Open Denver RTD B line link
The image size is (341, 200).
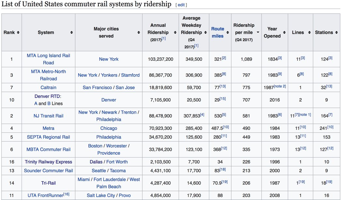[x=49, y=104]
